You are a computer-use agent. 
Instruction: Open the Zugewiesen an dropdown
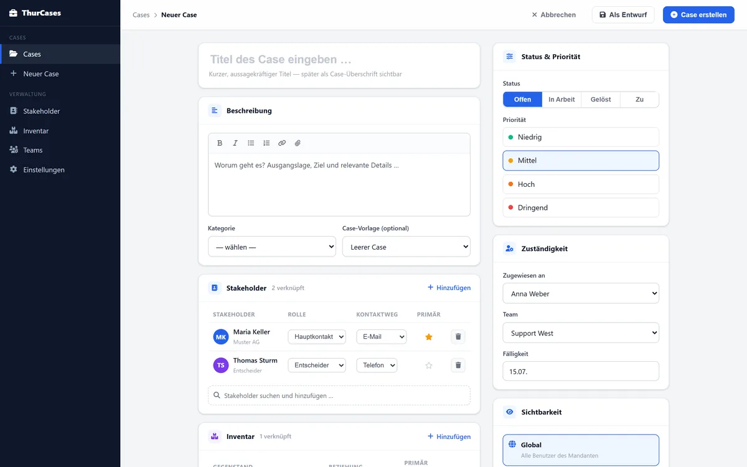581,294
